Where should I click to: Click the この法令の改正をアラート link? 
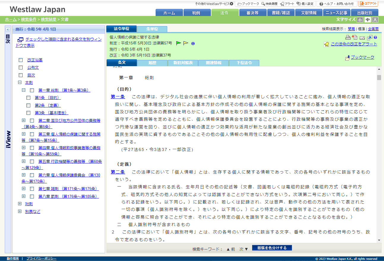tap(354, 44)
